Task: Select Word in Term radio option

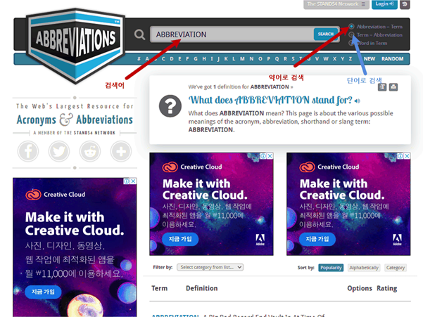Action: coord(351,43)
